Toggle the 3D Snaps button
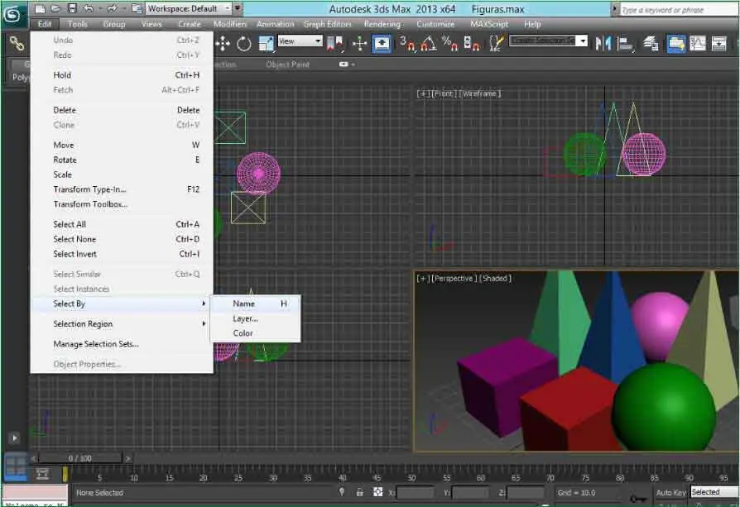Screen dimensions: 740x507 pyautogui.click(x=406, y=44)
